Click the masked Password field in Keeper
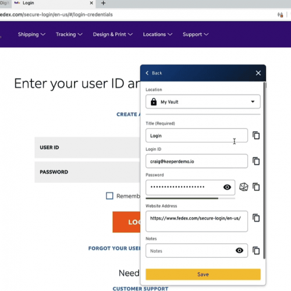291x291 pixels. click(x=190, y=187)
